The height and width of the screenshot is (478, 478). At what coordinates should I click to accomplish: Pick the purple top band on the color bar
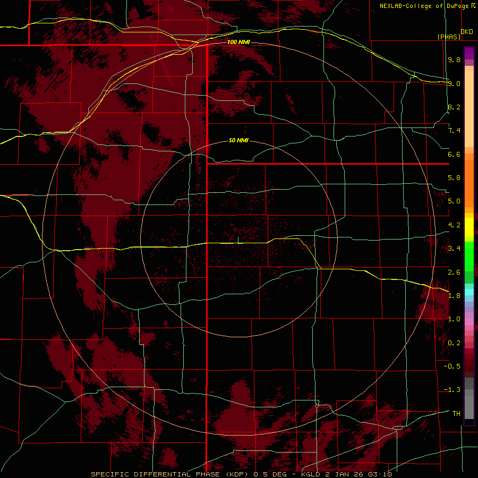(469, 53)
